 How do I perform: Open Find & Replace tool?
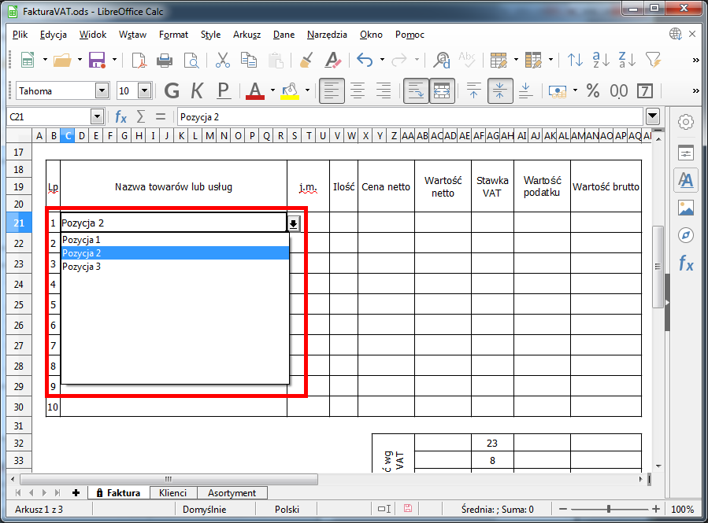tap(443, 60)
